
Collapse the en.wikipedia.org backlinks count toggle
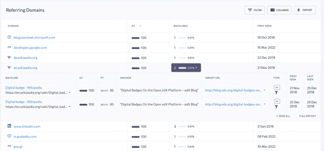186,68
